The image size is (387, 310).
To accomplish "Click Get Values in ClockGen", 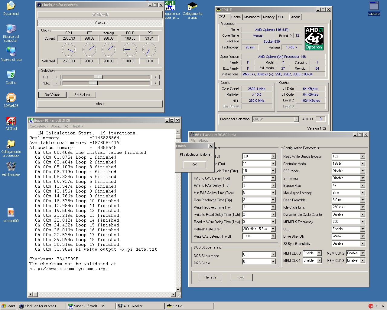I will [x=52, y=95].
